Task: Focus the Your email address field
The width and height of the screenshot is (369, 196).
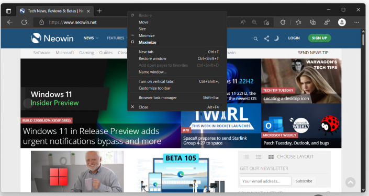Action: (265, 181)
